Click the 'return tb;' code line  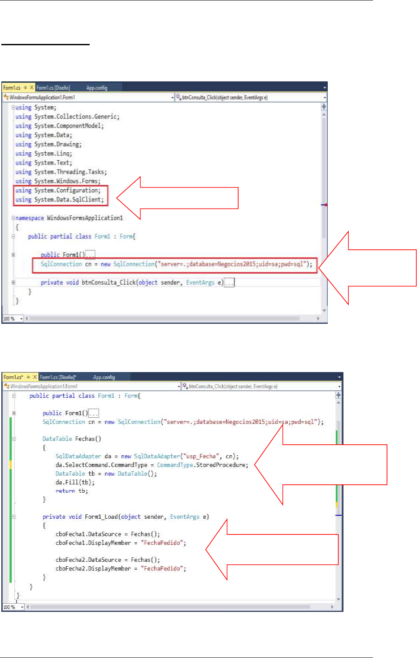(x=72, y=491)
